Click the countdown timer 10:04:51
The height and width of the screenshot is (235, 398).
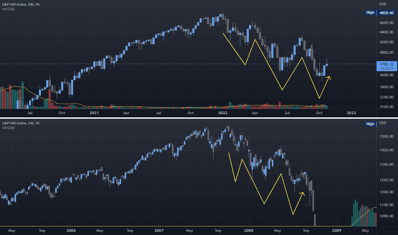click(x=386, y=69)
